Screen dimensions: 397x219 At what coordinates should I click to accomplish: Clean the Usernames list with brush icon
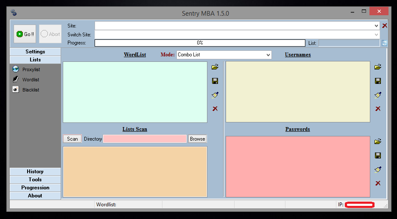pyautogui.click(x=378, y=95)
